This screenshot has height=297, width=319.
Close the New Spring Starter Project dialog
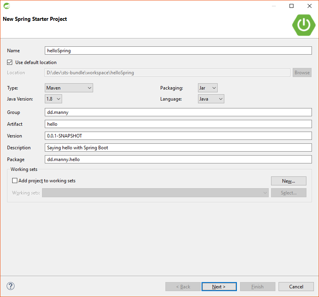point(310,6)
